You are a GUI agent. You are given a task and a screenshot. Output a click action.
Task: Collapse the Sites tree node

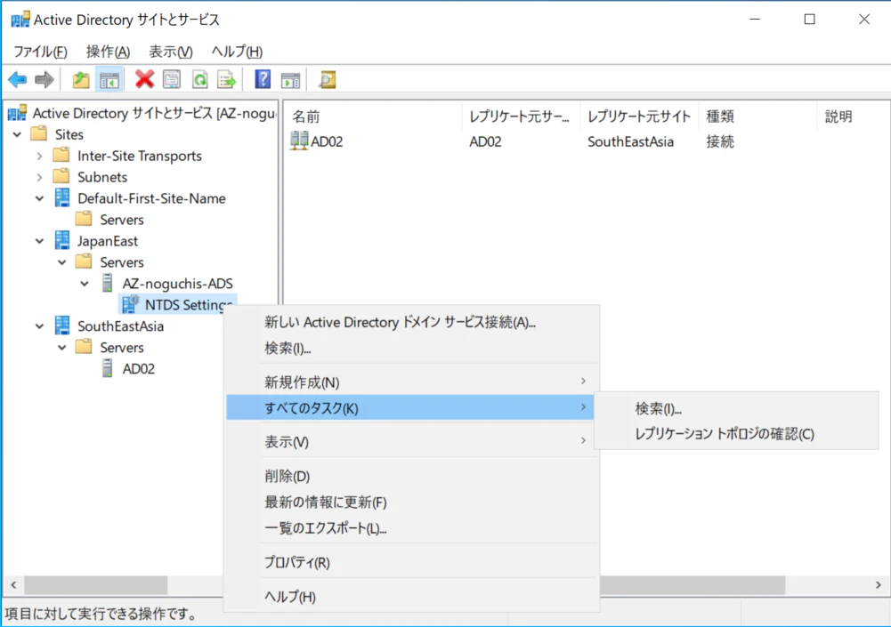pyautogui.click(x=17, y=134)
